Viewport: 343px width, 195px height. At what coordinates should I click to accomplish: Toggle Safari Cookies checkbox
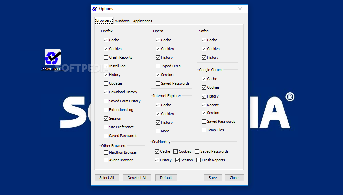pos(204,49)
